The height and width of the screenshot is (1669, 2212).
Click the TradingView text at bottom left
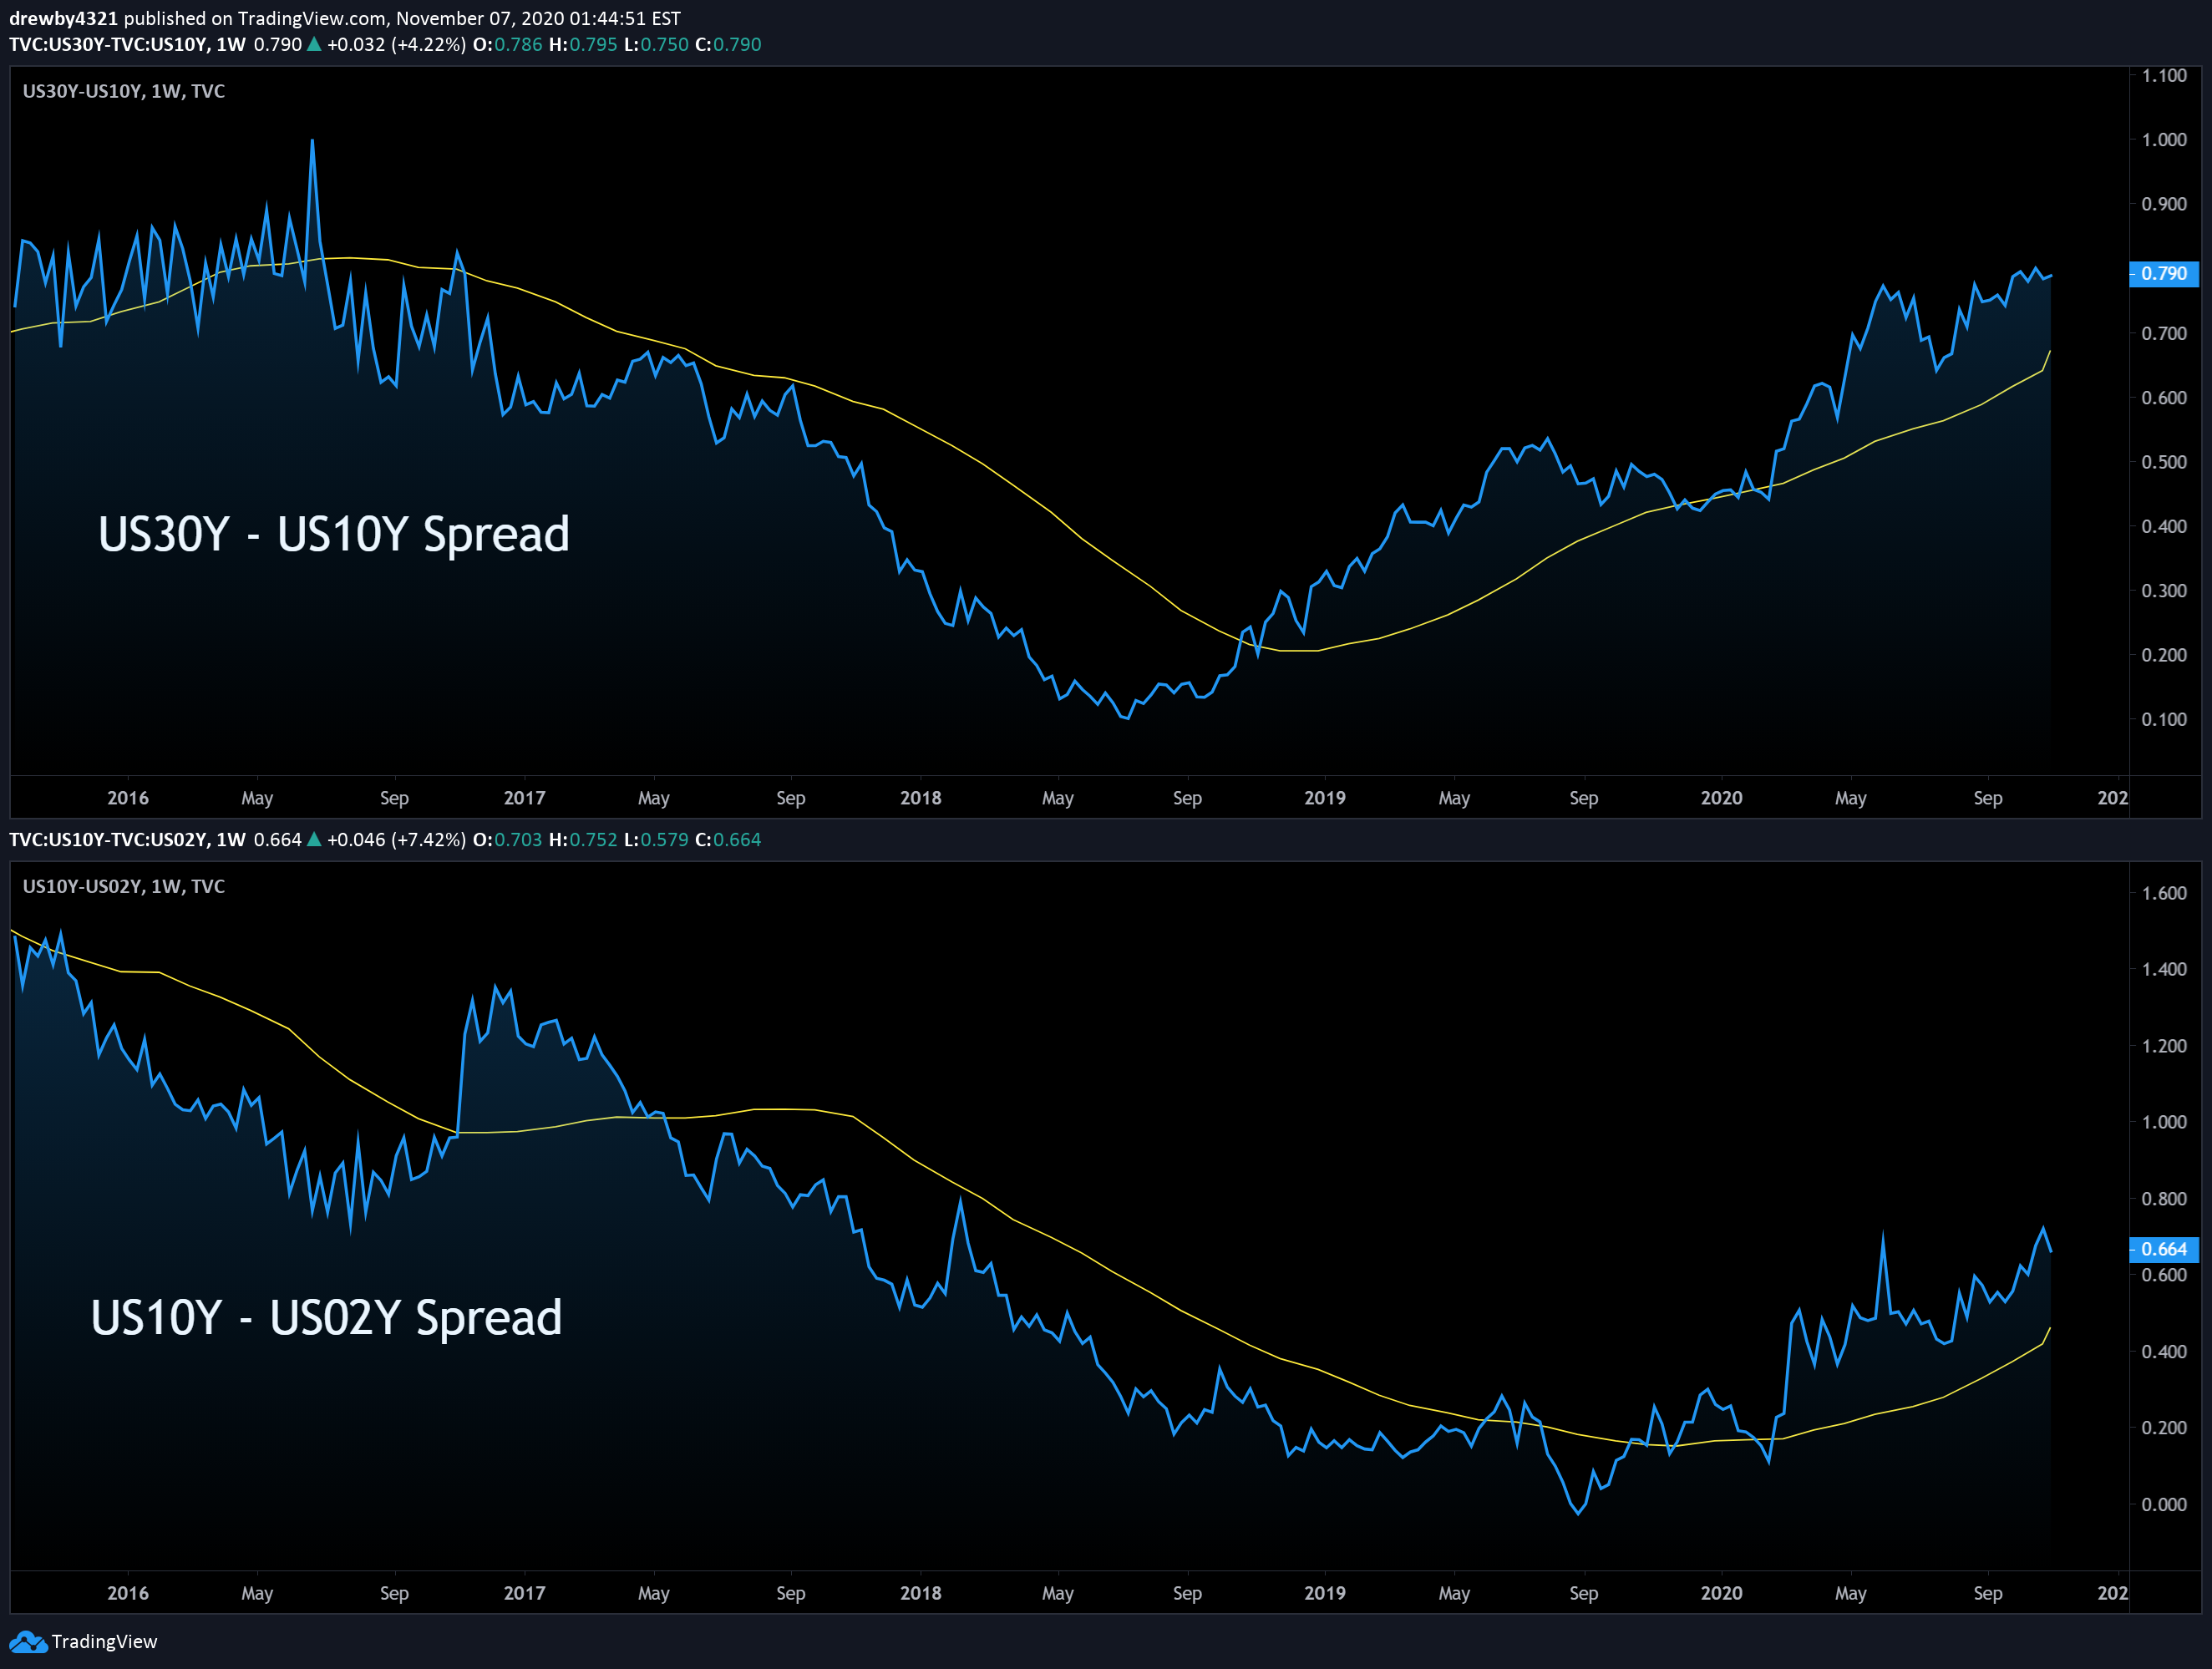(x=104, y=1642)
